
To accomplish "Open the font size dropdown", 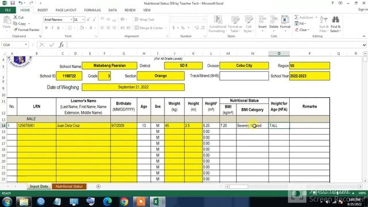I will pyautogui.click(x=83, y=20).
